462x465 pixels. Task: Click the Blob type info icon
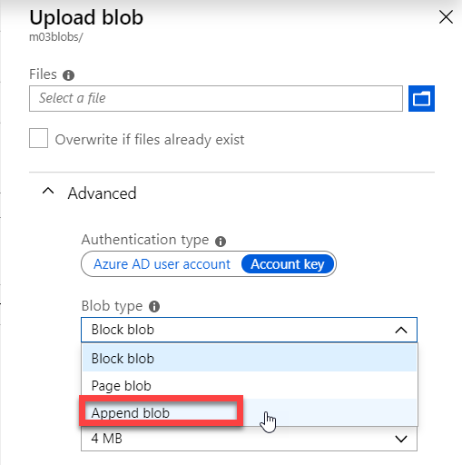[x=154, y=306]
